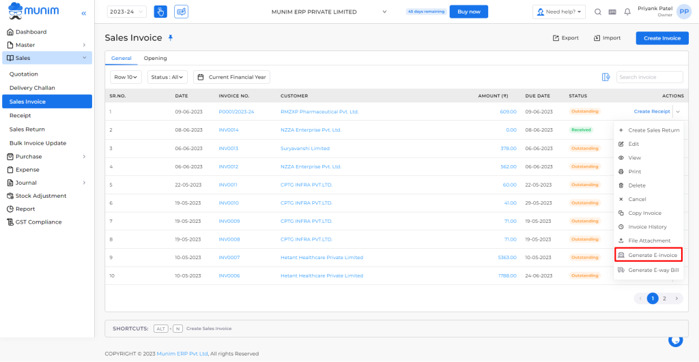
Task: Open the blue notes icon beside the hand icon
Action: tap(182, 12)
